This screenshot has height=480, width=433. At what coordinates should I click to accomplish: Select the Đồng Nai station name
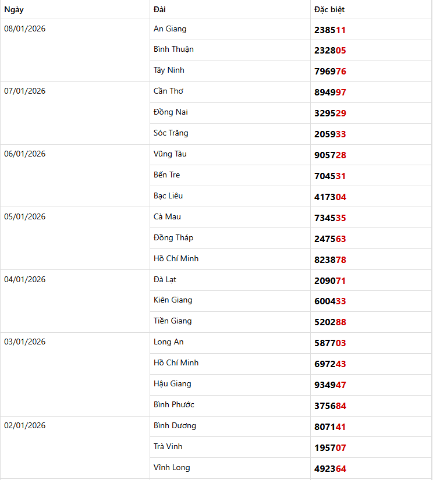[171, 112]
